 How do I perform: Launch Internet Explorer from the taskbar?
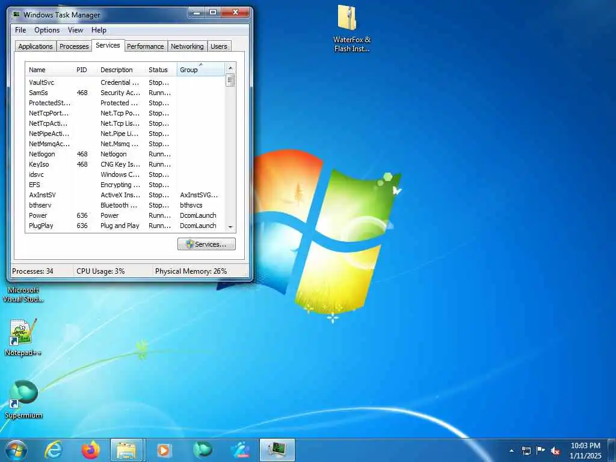(54, 450)
